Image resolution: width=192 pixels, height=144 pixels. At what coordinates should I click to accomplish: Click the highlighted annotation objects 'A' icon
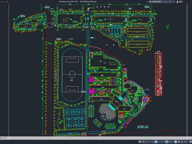coord(176,142)
